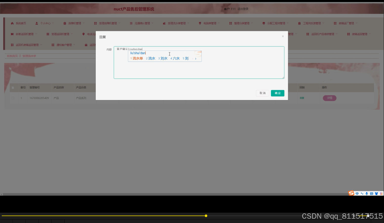The image size is (384, 223).
Task: Toggle Chinese/English input with 中 icon
Action: tap(357, 193)
